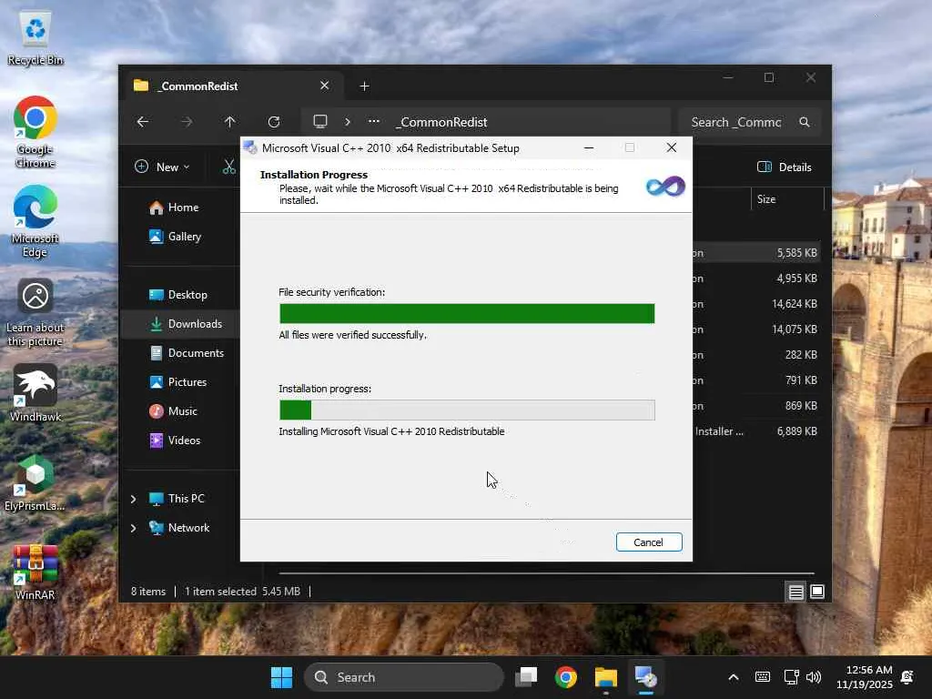Sort by Size column header
The width and height of the screenshot is (932, 699).
click(787, 199)
